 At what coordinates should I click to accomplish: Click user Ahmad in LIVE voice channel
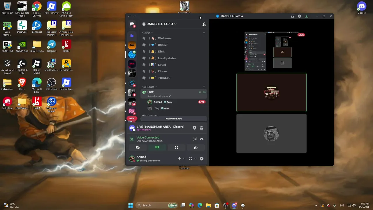click(x=177, y=102)
